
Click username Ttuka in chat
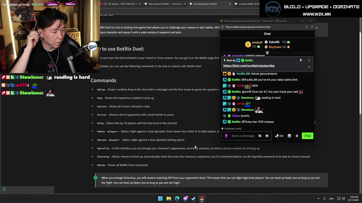click(236, 116)
